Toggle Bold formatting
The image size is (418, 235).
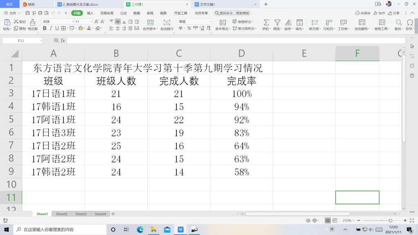point(45,29)
